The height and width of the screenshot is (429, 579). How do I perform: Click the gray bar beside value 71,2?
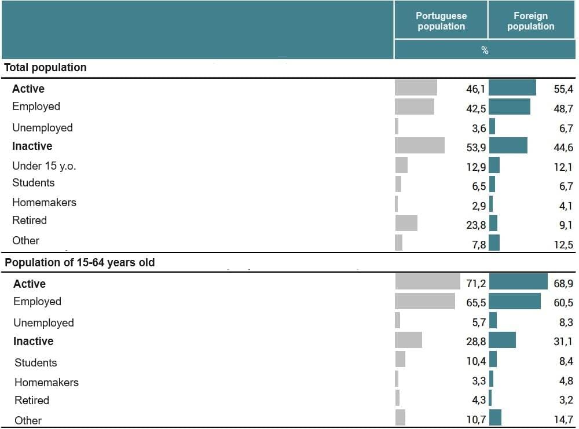[427, 282]
